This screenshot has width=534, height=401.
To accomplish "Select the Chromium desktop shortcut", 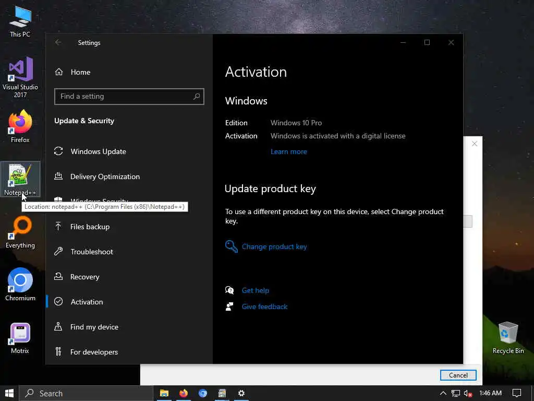I will click(x=20, y=285).
